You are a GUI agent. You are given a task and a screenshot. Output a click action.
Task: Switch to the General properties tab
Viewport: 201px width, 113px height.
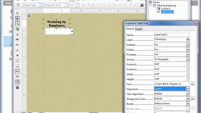130,29
